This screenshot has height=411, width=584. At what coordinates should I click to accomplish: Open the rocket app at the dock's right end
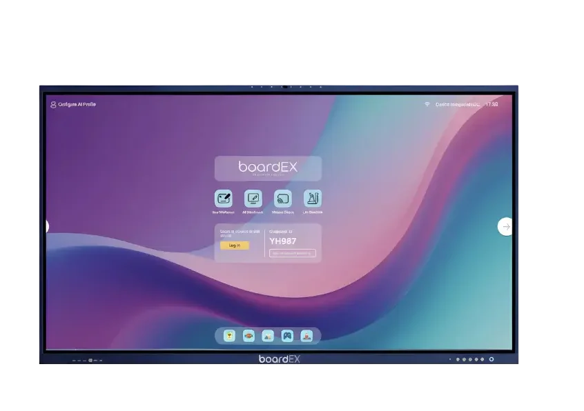(306, 336)
